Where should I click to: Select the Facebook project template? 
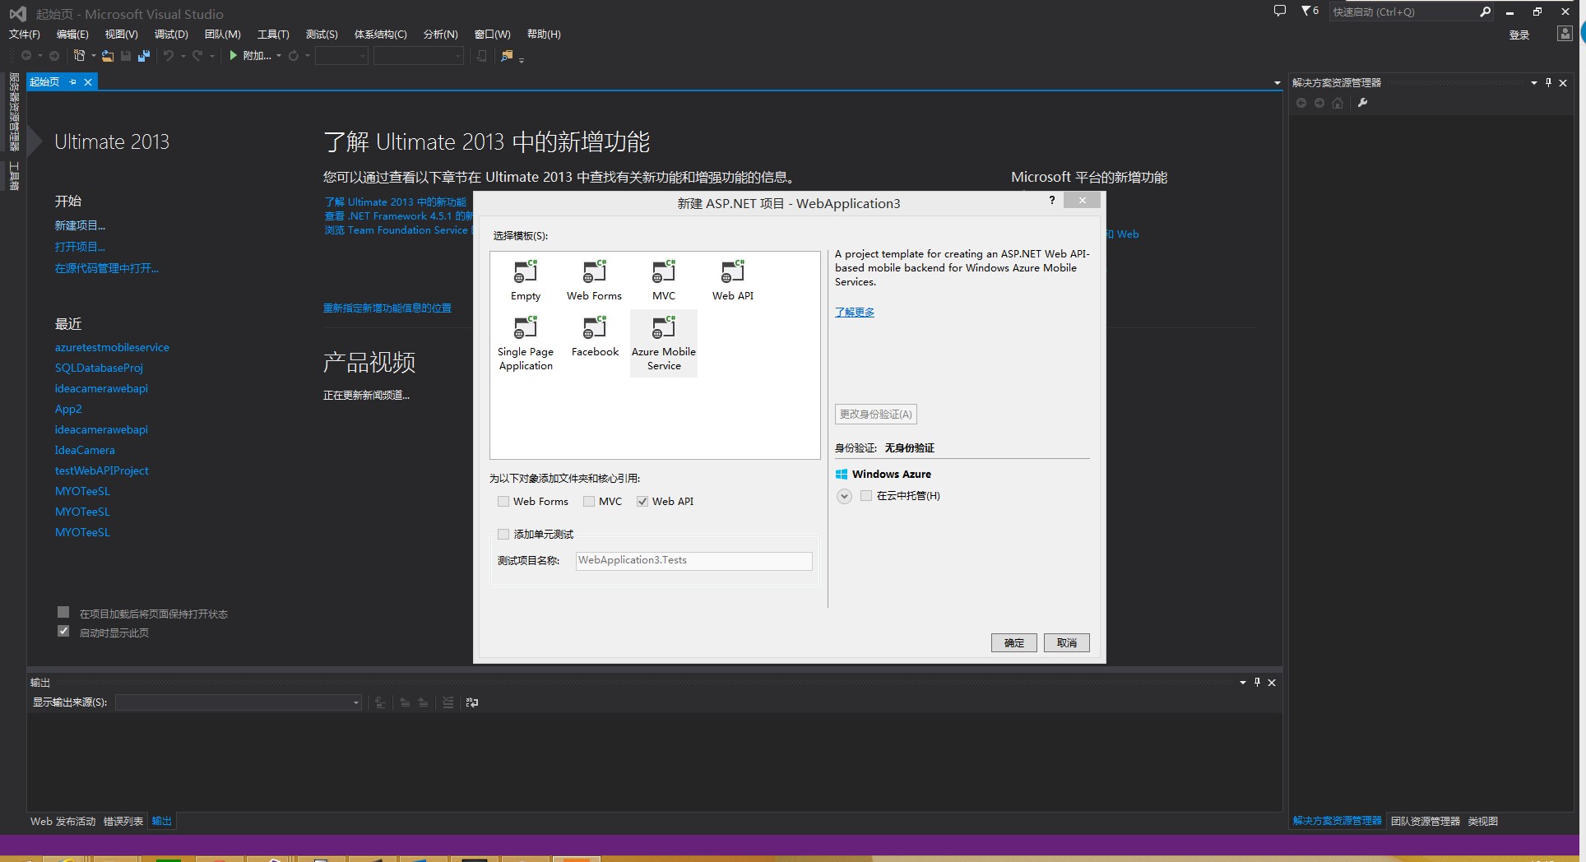pyautogui.click(x=594, y=337)
